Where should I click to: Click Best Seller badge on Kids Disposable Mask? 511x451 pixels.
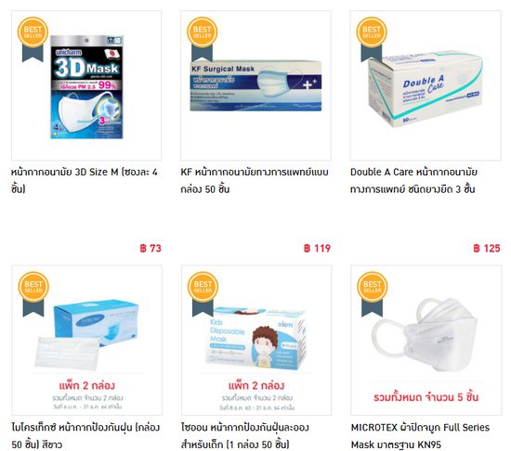point(203,293)
